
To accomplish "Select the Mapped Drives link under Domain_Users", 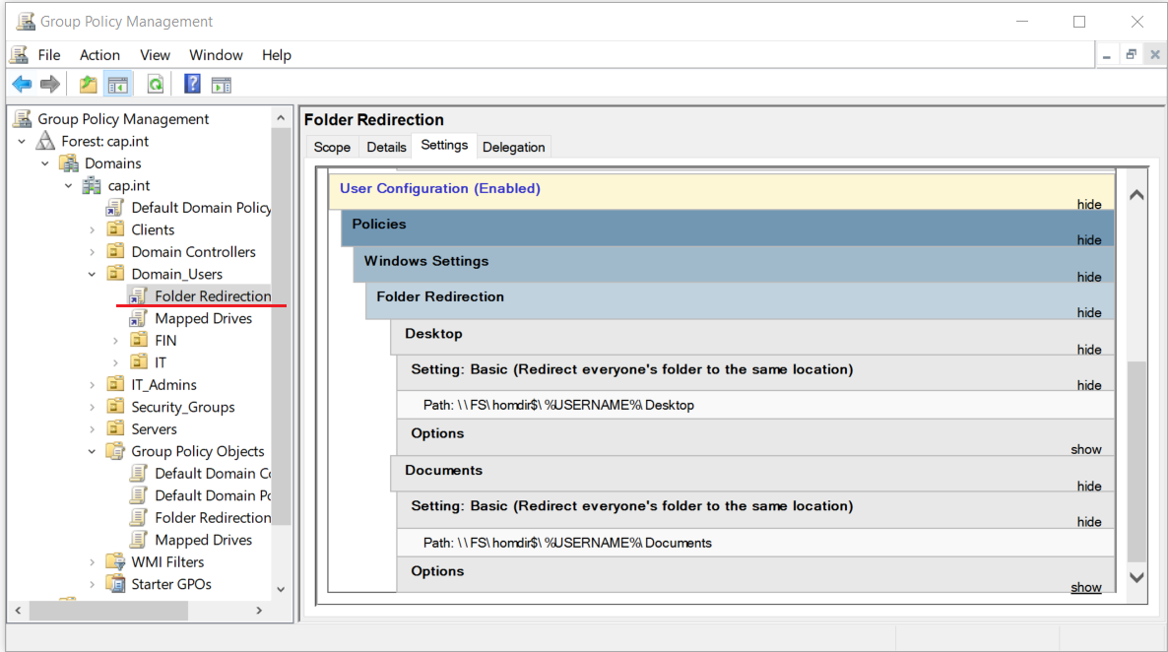I will [203, 318].
